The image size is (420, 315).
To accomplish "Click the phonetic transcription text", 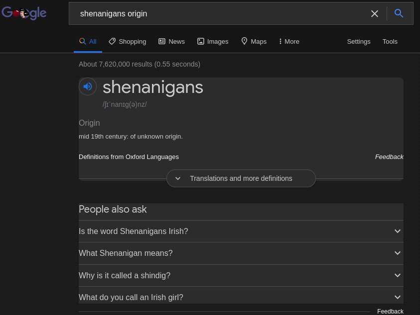I will point(125,104).
